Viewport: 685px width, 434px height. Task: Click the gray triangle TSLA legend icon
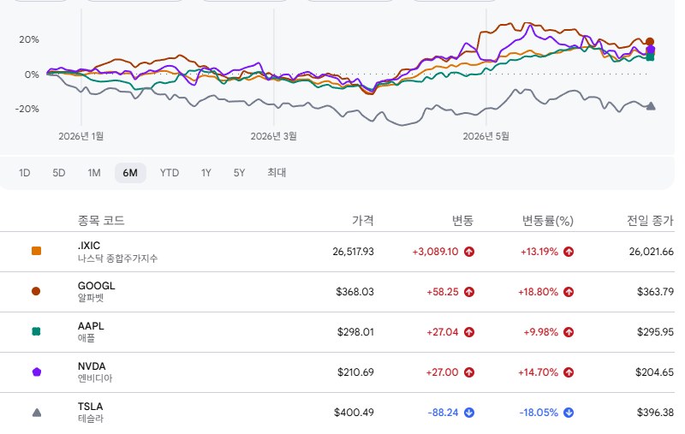pyautogui.click(x=37, y=412)
